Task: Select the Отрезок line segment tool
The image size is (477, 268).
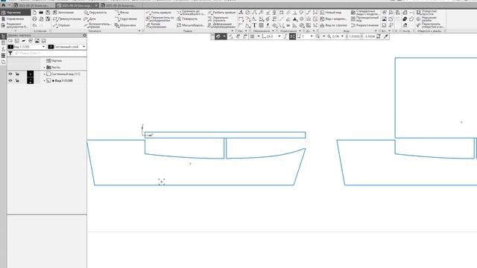Action: [x=61, y=25]
